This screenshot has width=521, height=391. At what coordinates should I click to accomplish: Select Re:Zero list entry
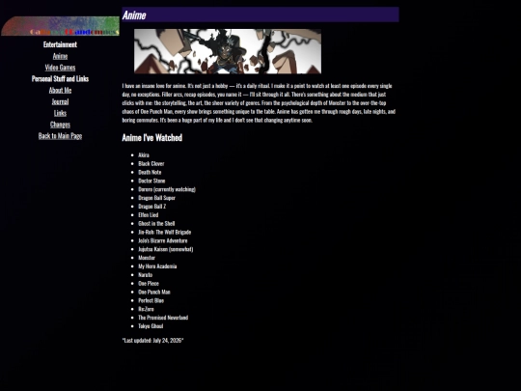coord(146,309)
